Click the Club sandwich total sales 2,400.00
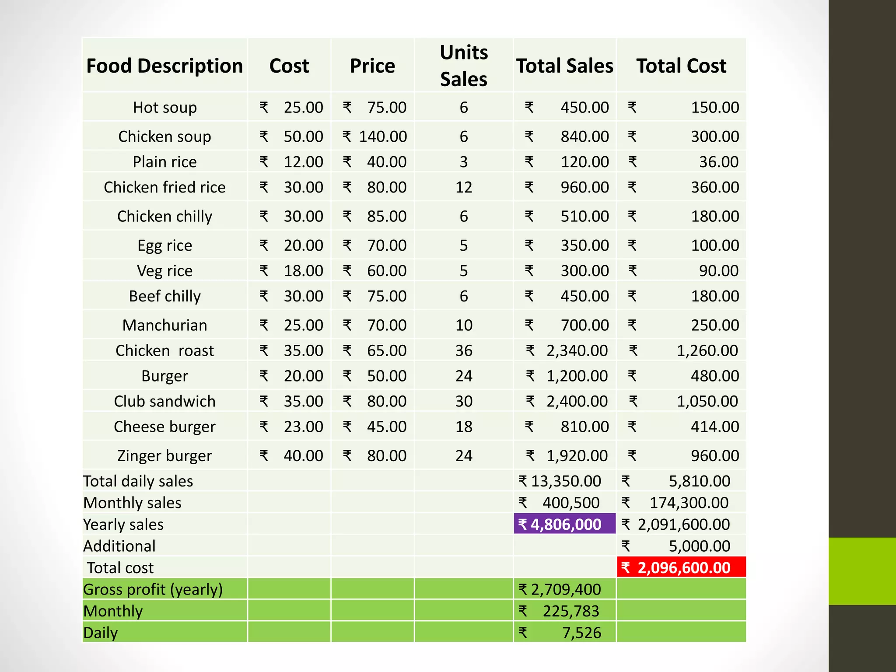 pos(577,401)
